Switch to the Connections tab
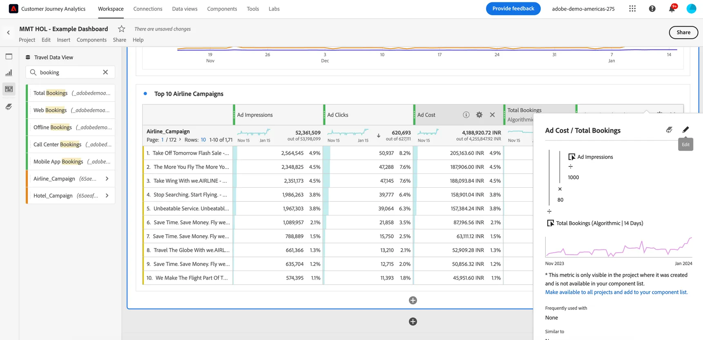The image size is (703, 340). pyautogui.click(x=148, y=9)
